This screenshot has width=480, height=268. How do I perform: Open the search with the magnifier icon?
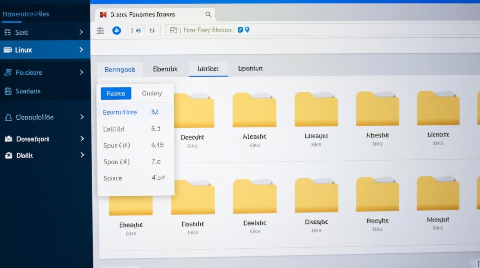point(208,14)
